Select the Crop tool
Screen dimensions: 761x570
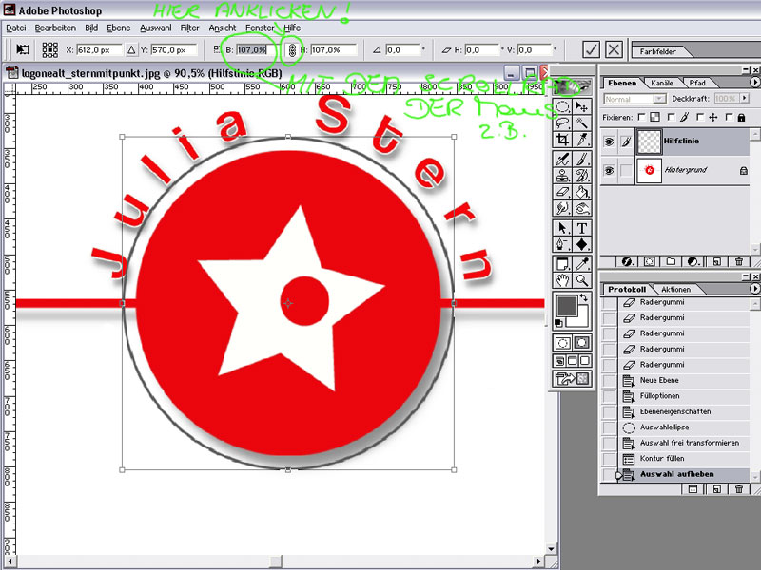[x=563, y=140]
